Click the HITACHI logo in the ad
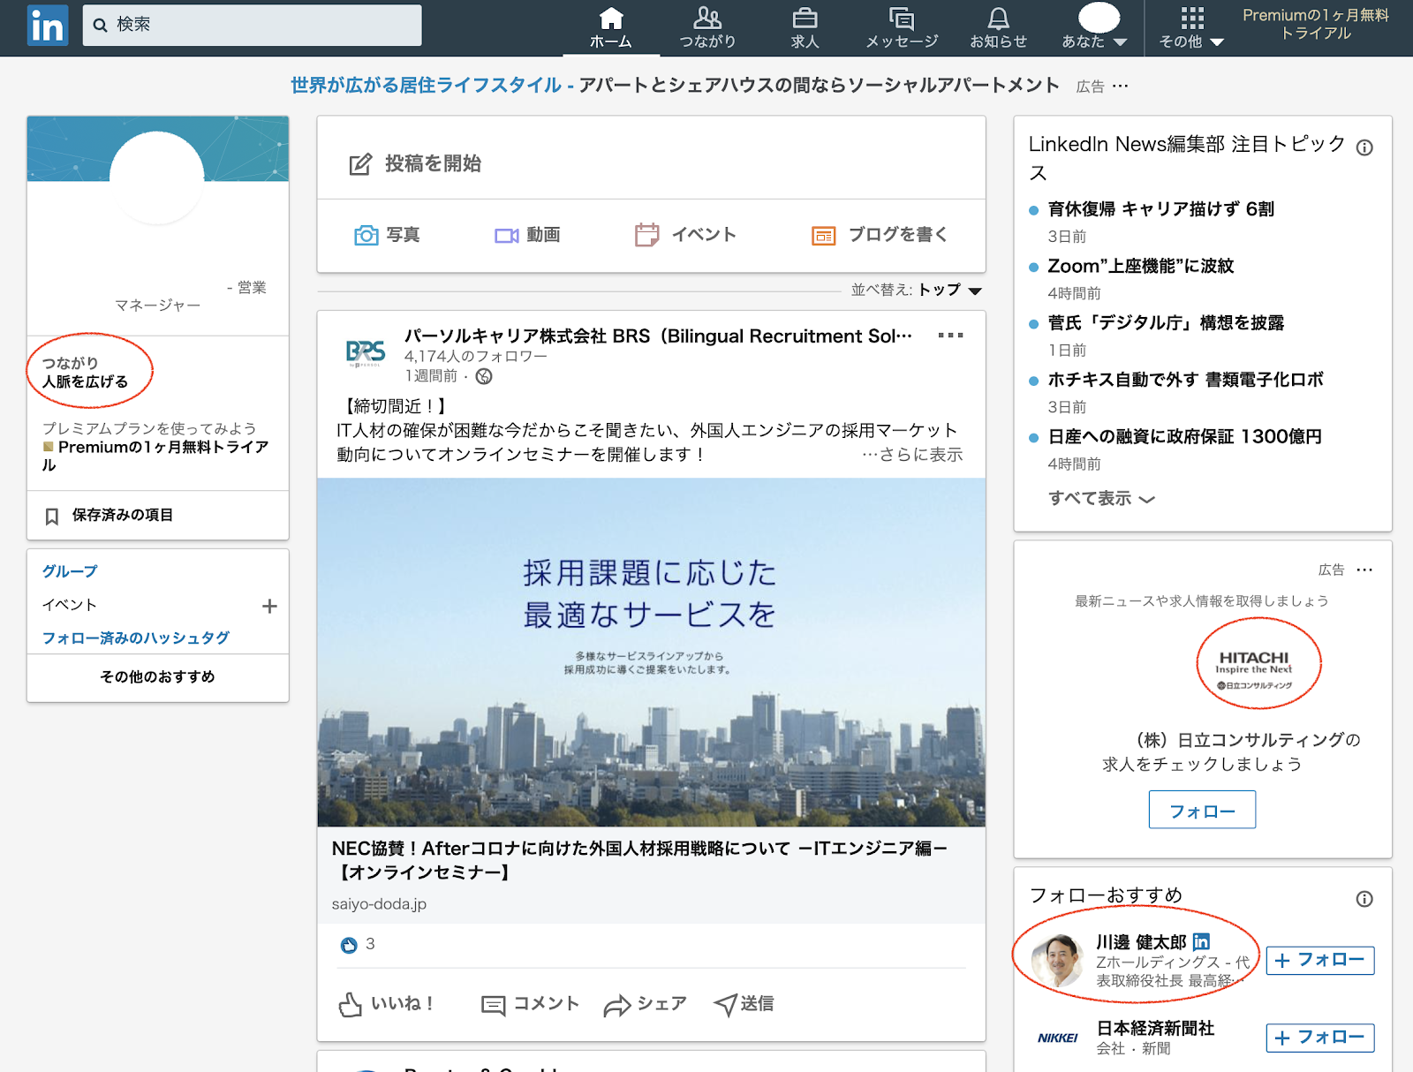The width and height of the screenshot is (1413, 1072). (x=1255, y=668)
